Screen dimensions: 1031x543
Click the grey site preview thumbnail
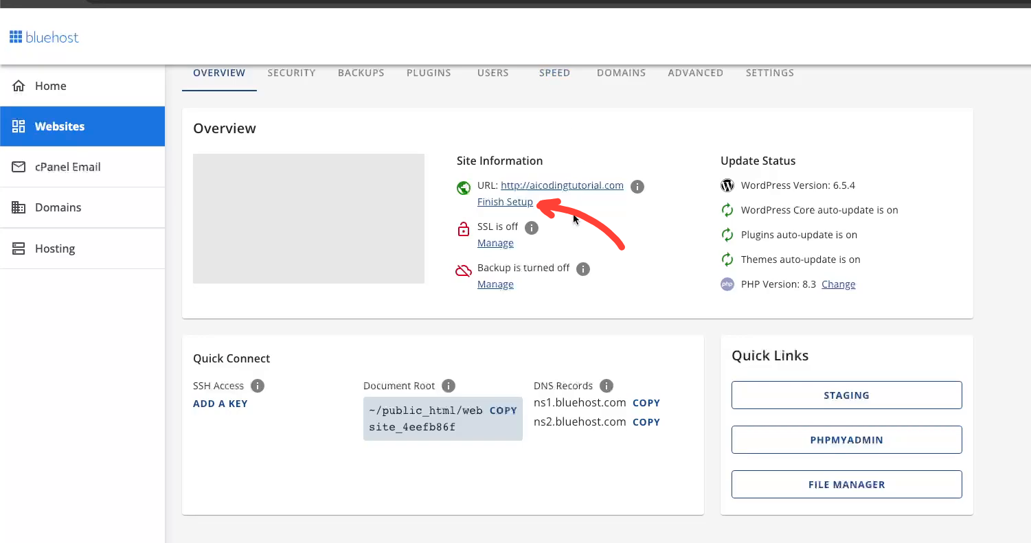(308, 218)
